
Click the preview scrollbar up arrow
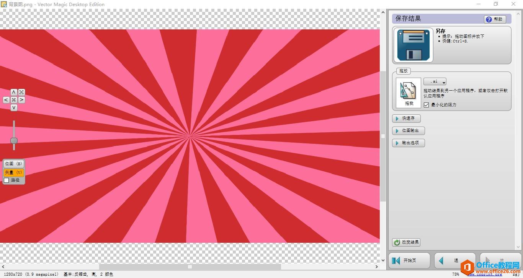tap(383, 13)
